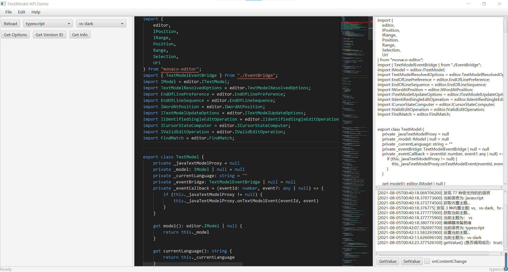
Task: Maximize the TextModel API Demo window
Action: (x=484, y=4)
